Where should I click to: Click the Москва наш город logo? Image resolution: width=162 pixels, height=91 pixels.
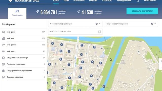tap(24, 1)
